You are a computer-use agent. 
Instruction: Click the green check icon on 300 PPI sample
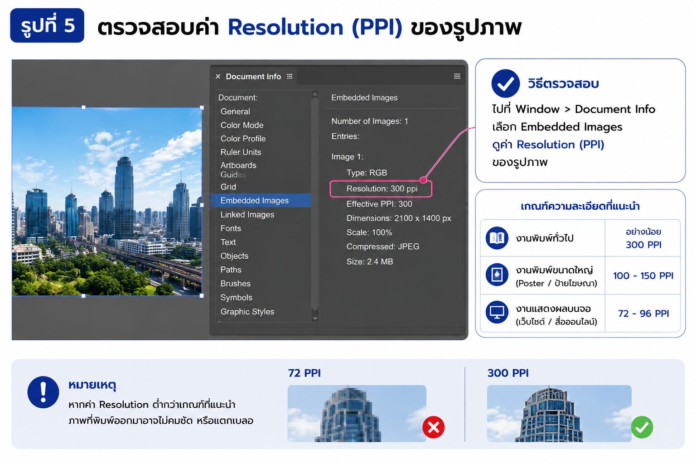tap(642, 427)
